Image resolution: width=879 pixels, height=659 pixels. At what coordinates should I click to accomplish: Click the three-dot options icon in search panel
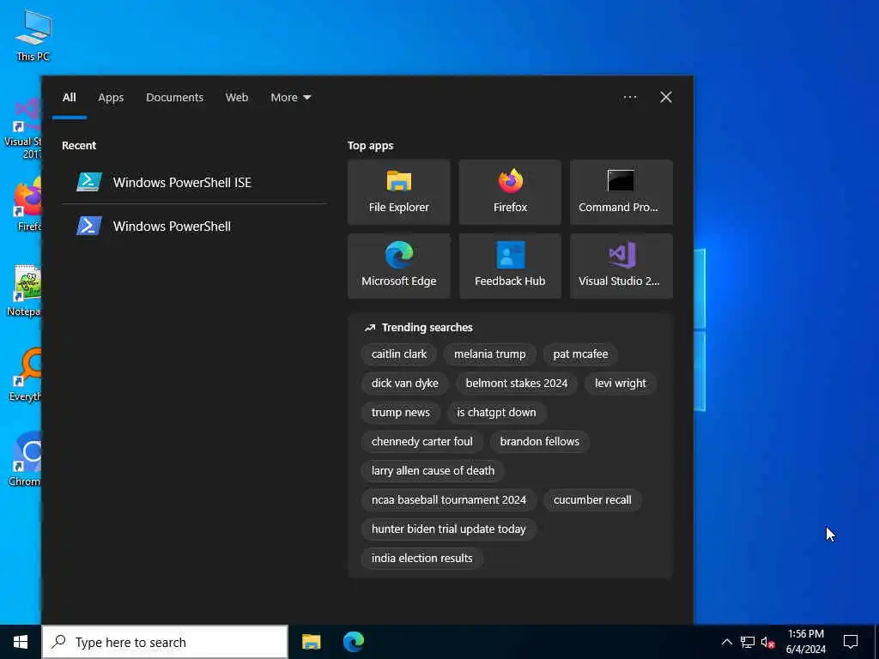tap(629, 97)
